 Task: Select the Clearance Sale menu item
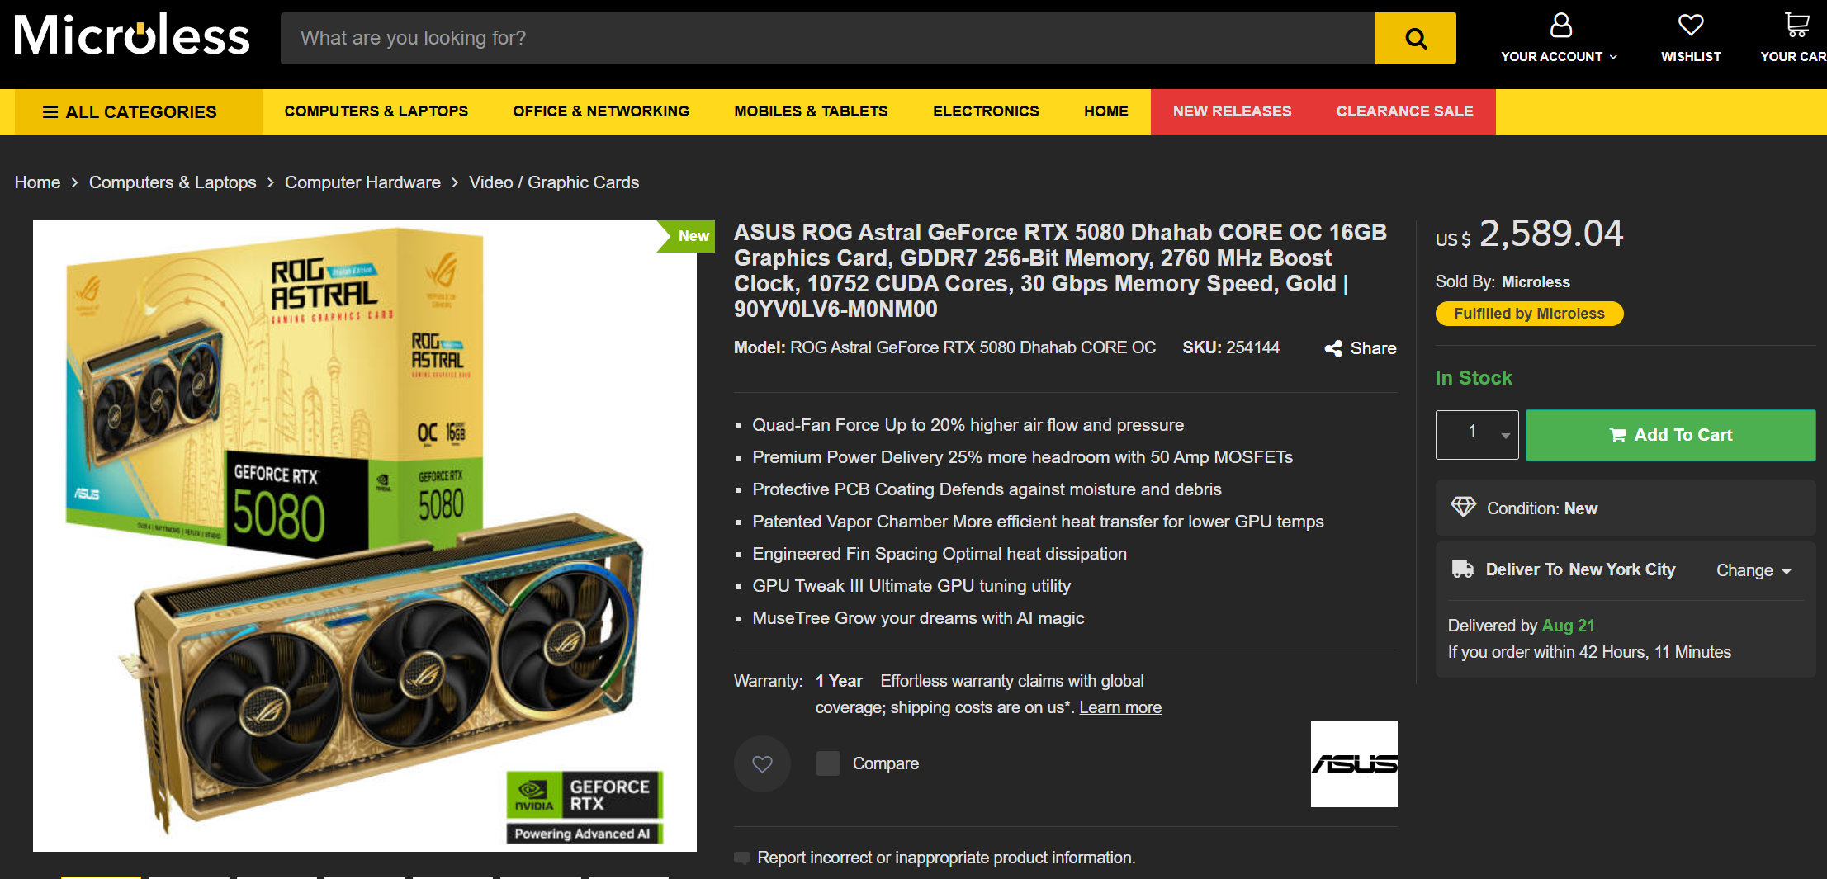pyautogui.click(x=1404, y=111)
